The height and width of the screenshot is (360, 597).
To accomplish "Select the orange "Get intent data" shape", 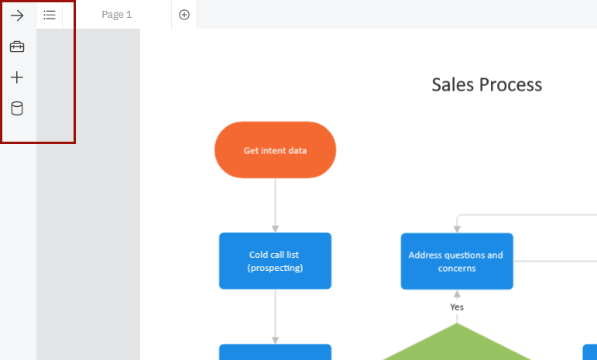I will (x=275, y=150).
